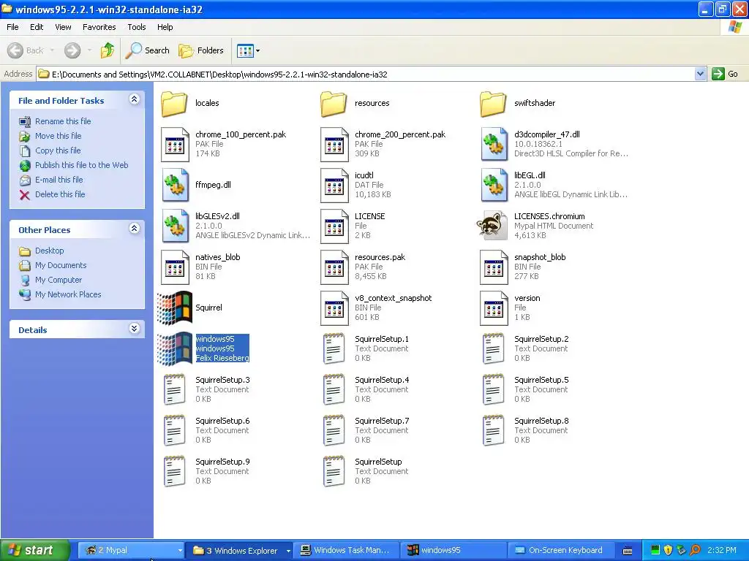This screenshot has width=749, height=561.
Task: Open the Help menu
Action: pyautogui.click(x=165, y=27)
